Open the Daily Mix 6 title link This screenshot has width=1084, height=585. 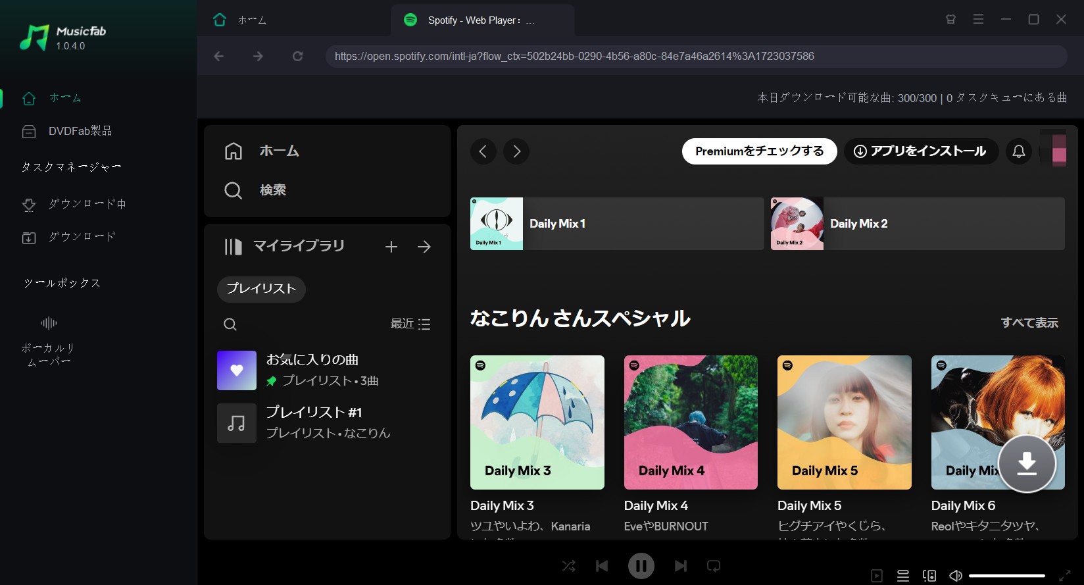tap(963, 505)
